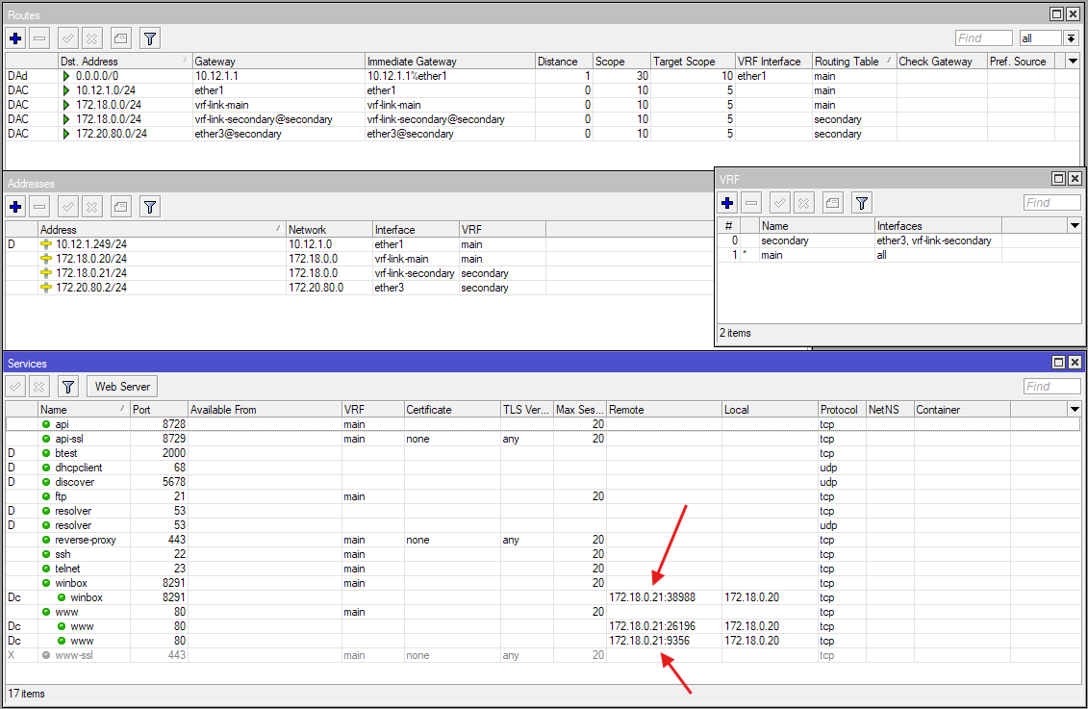Sort routes by the Gateway column header
Image resolution: width=1088 pixels, height=709 pixels.
pyautogui.click(x=278, y=61)
